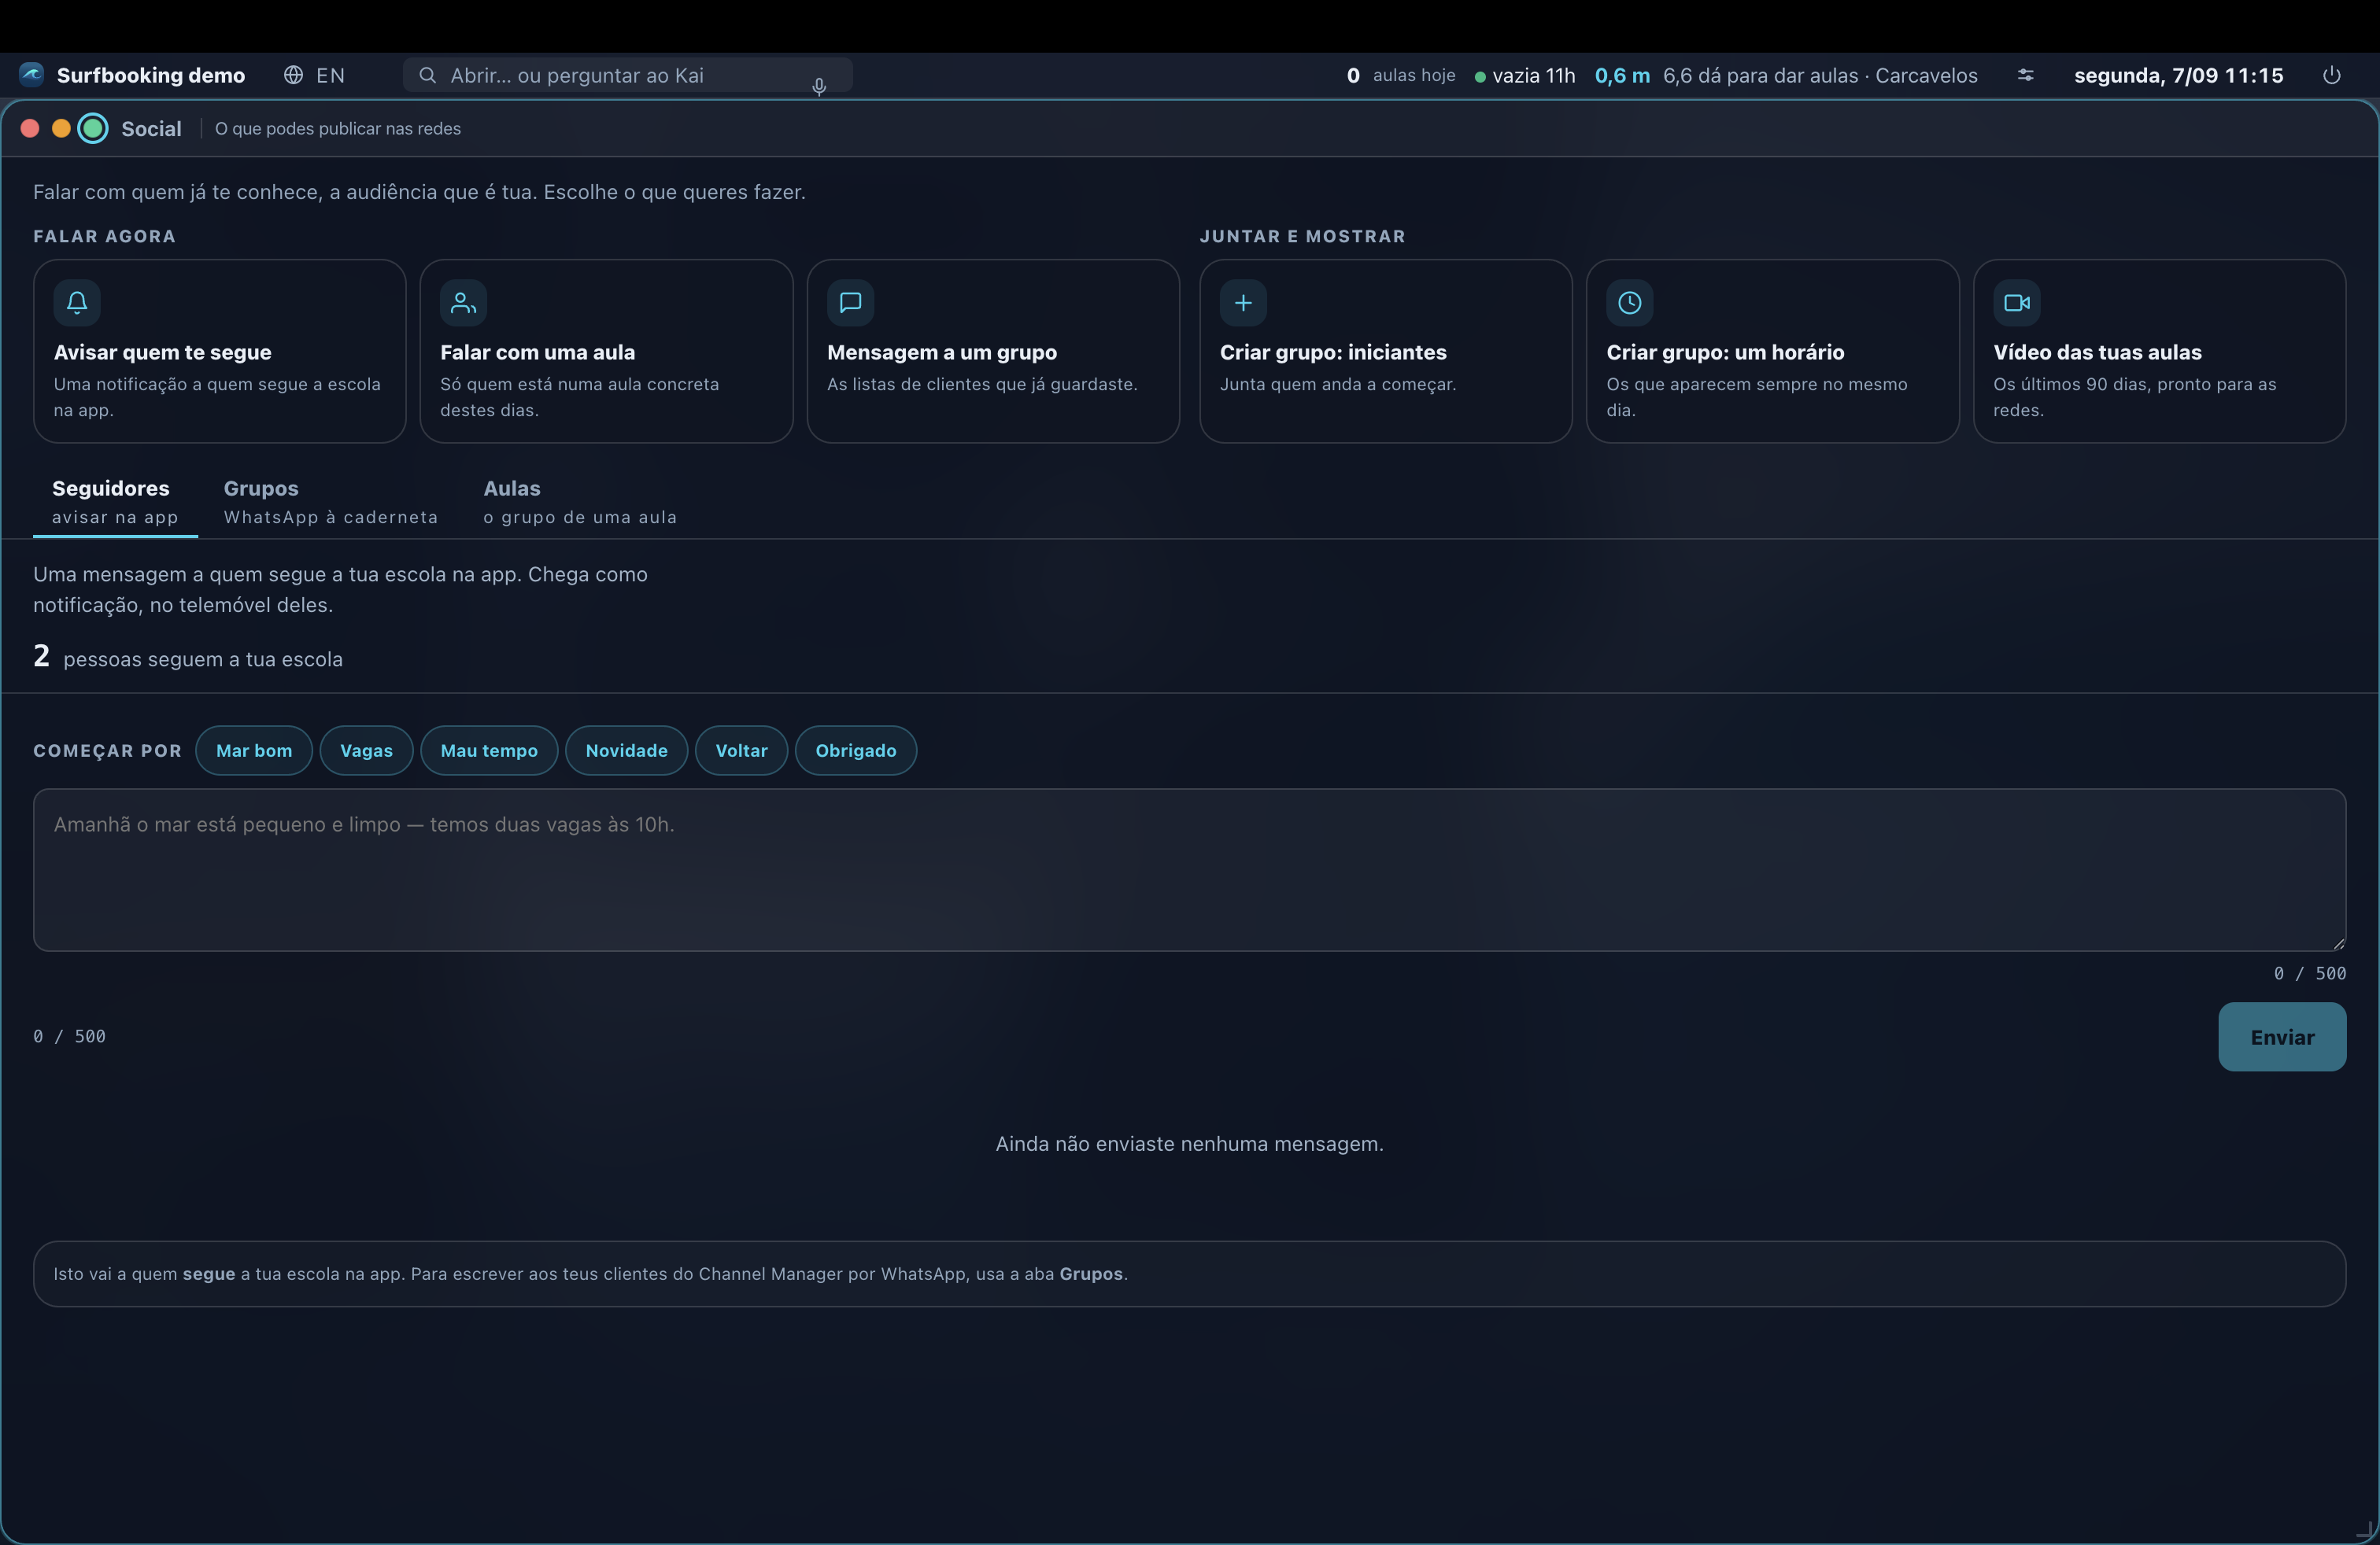Click the bell icon on Avisar quem te segue
This screenshot has height=1545, width=2380.
point(77,303)
